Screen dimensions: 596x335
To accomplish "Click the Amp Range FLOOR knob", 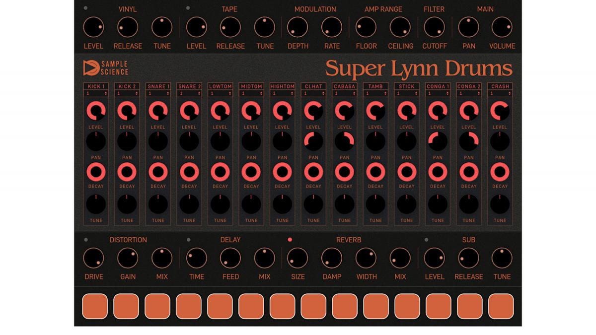I will [366, 27].
